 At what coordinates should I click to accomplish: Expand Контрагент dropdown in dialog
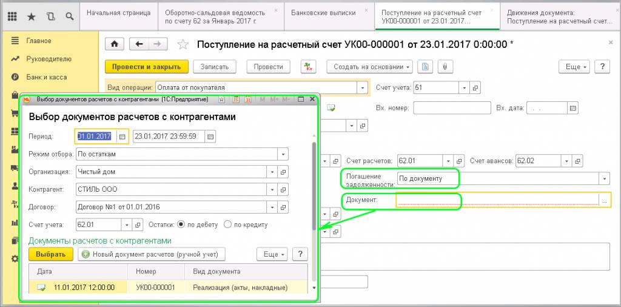point(272,189)
